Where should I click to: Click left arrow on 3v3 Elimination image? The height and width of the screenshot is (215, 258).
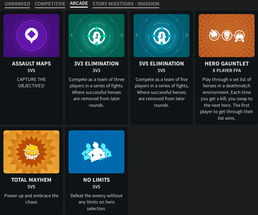[71, 35]
